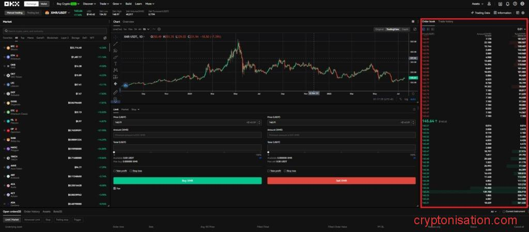529x232 pixels.
Task: Open the order book 0.01 precision dropdown
Action: 521,29
